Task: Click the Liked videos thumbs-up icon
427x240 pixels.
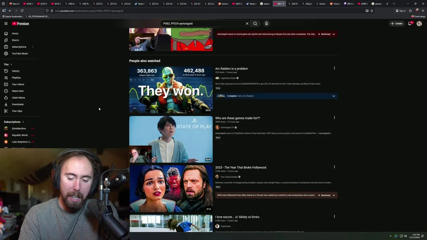Action: coord(6,98)
